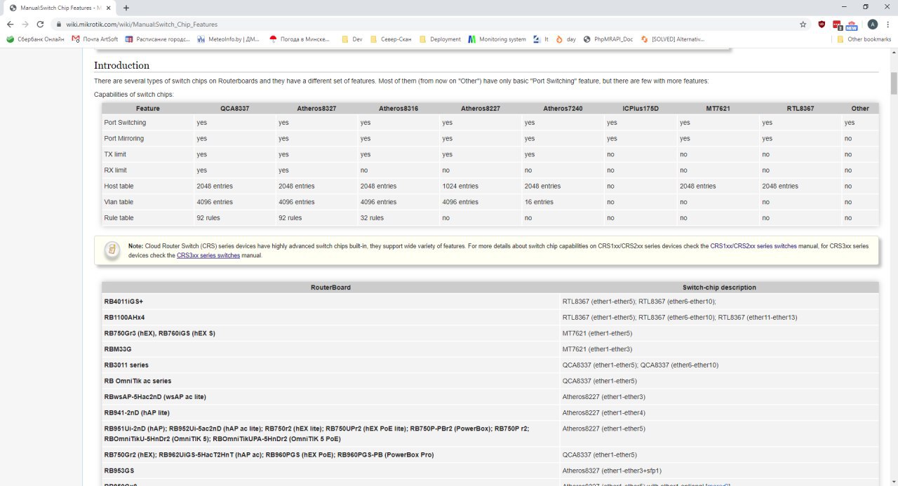Select the Manual:Switch Chip Features tab
The width and height of the screenshot is (898, 486).
tap(60, 8)
